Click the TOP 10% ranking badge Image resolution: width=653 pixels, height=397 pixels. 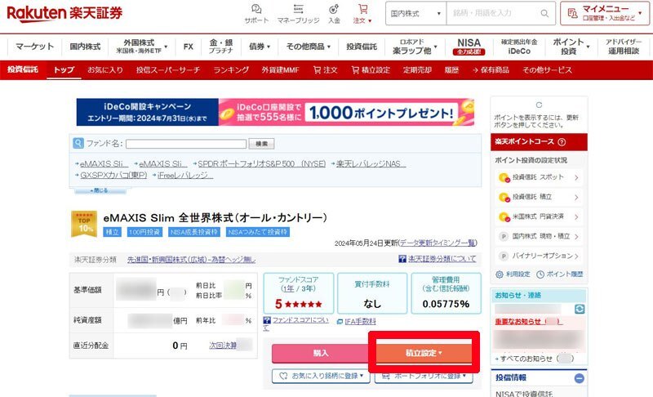click(84, 224)
